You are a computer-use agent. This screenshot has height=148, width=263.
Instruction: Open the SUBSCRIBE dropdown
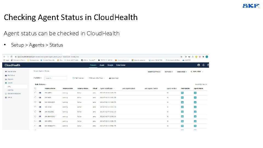point(182,72)
